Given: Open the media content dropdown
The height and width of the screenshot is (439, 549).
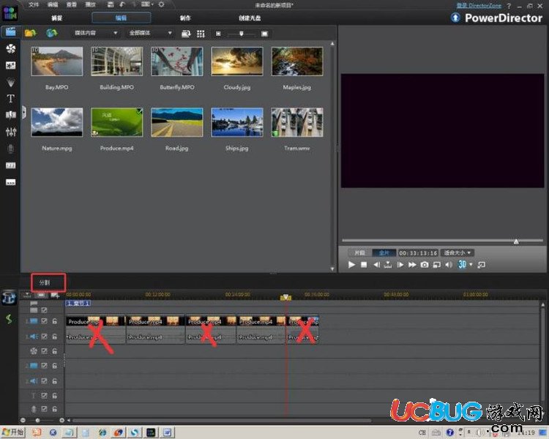Looking at the screenshot, I should tap(95, 33).
